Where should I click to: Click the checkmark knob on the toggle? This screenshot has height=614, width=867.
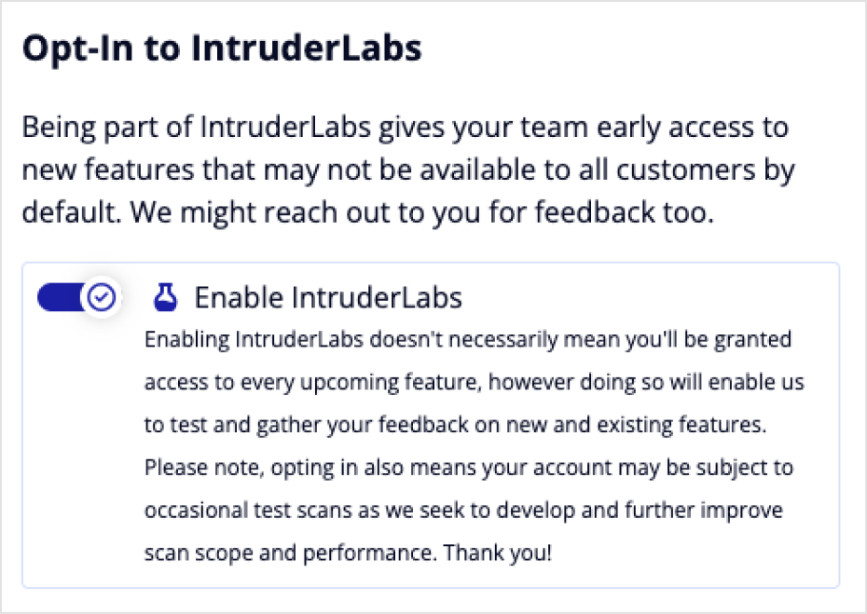[x=101, y=297]
